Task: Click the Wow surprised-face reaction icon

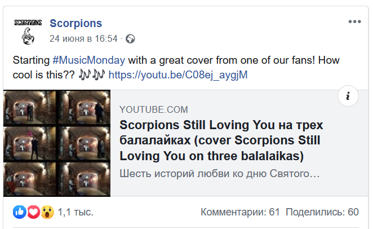Action: (x=47, y=212)
